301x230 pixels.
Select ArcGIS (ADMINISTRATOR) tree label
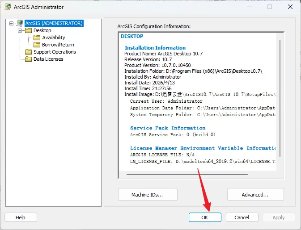(54, 23)
